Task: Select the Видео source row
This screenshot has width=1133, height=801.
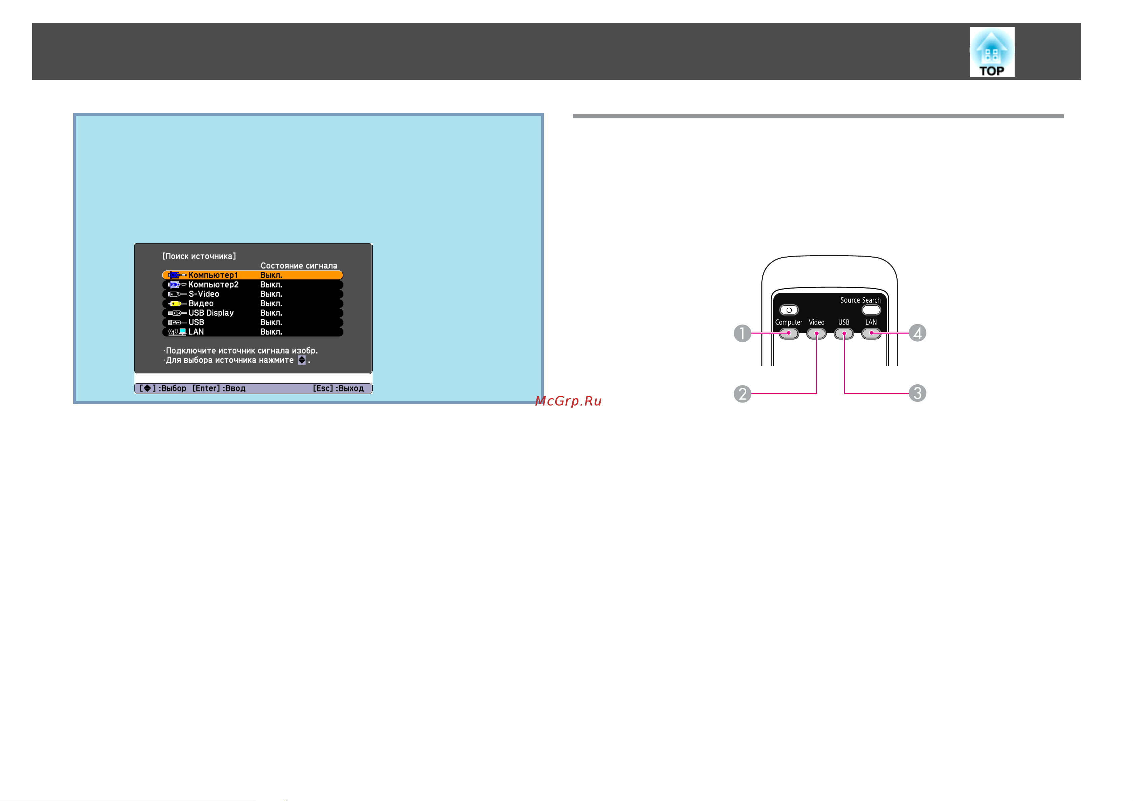Action: click(x=252, y=304)
